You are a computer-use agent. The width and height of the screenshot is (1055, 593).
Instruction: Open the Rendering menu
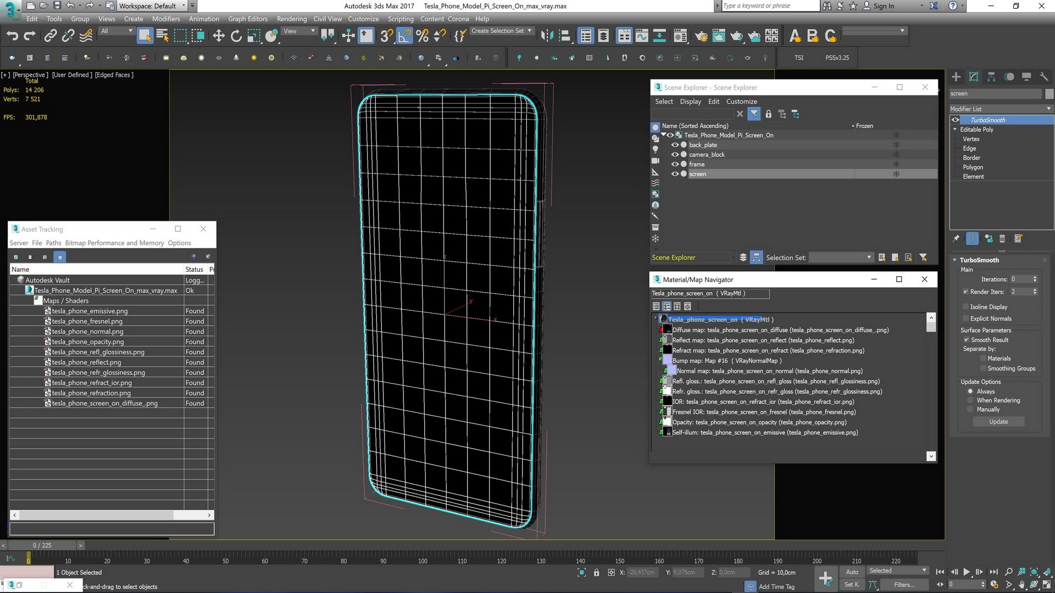click(292, 19)
